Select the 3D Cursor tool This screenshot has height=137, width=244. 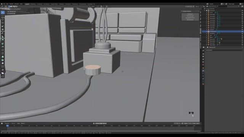[x=3, y=16]
